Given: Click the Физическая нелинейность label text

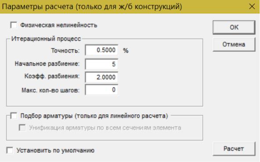Looking at the screenshot, I should [59, 25].
